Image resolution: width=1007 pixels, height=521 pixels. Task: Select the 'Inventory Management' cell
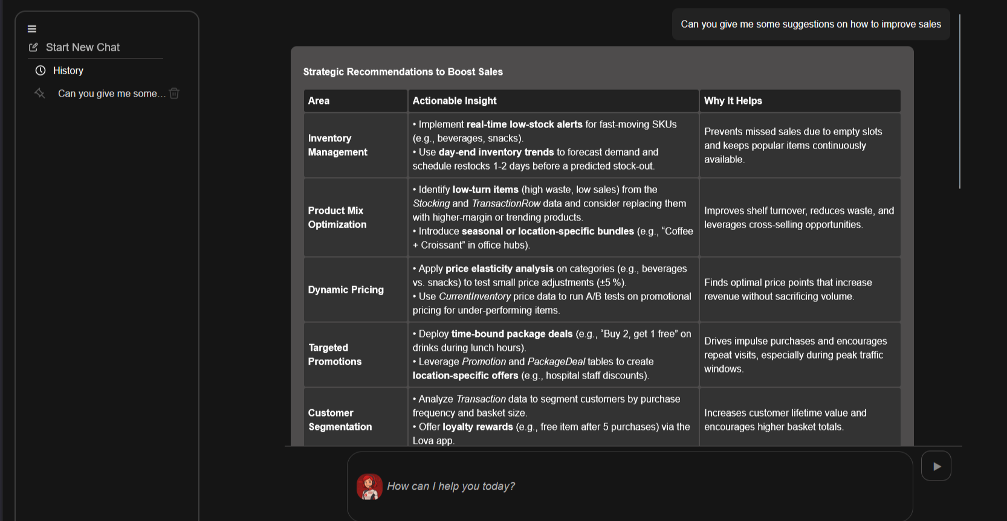(x=355, y=145)
